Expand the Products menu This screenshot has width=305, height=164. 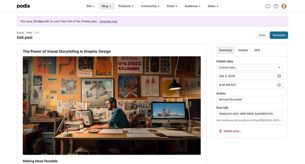126,6
